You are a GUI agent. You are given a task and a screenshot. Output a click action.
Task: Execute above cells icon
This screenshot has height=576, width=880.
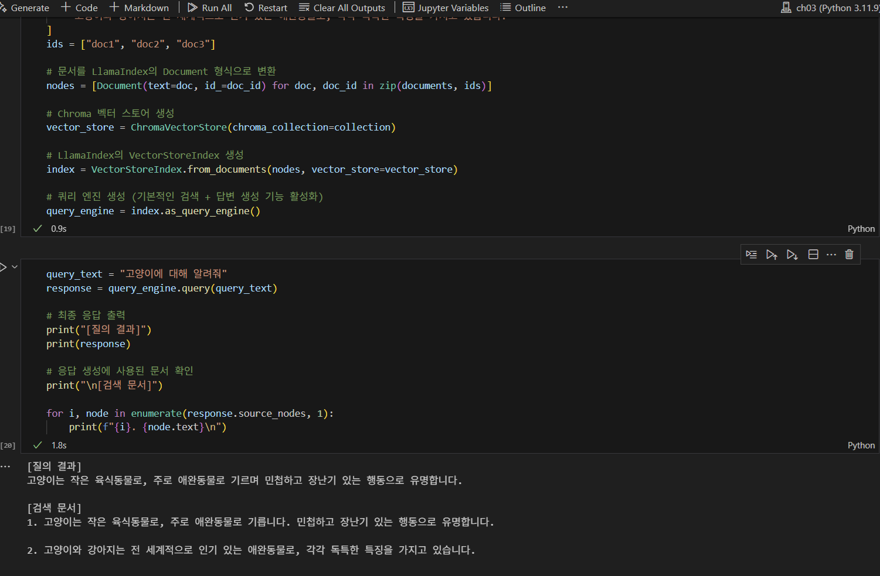tap(772, 254)
